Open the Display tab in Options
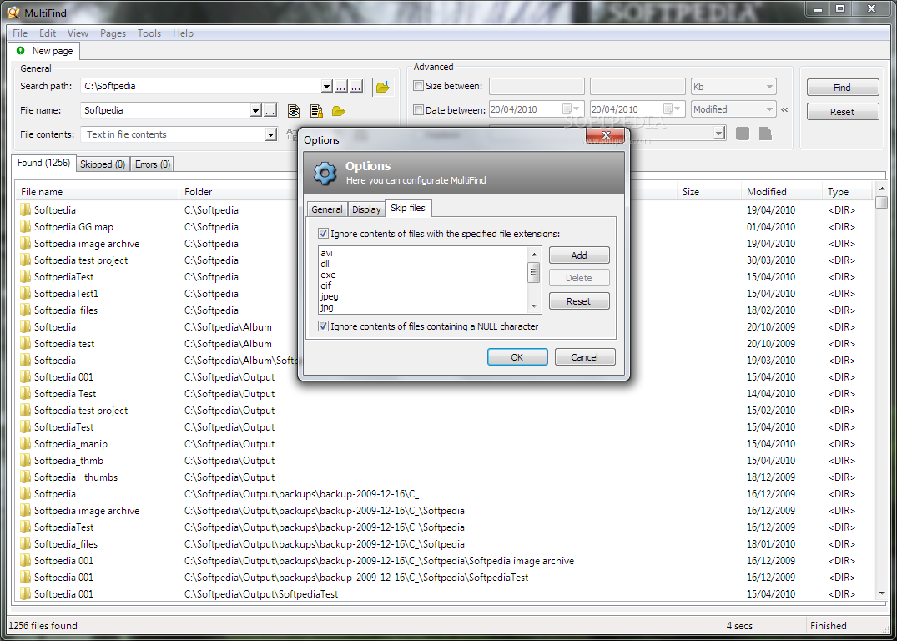897x641 pixels. [x=366, y=209]
